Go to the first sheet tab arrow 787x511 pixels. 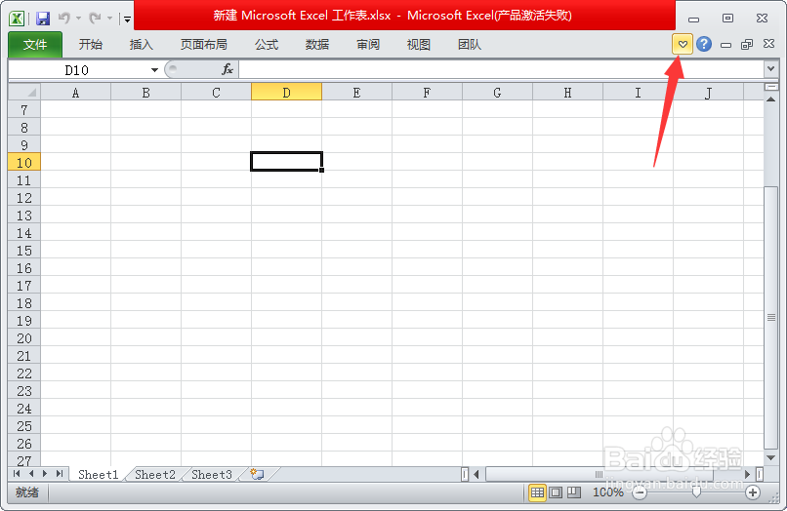tap(17, 474)
